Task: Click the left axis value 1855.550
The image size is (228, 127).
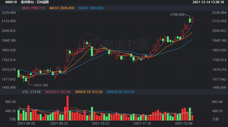Action: point(9,50)
